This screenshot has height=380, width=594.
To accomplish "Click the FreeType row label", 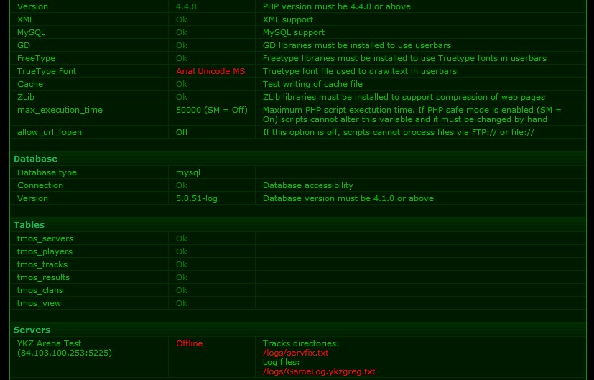I will pos(36,58).
